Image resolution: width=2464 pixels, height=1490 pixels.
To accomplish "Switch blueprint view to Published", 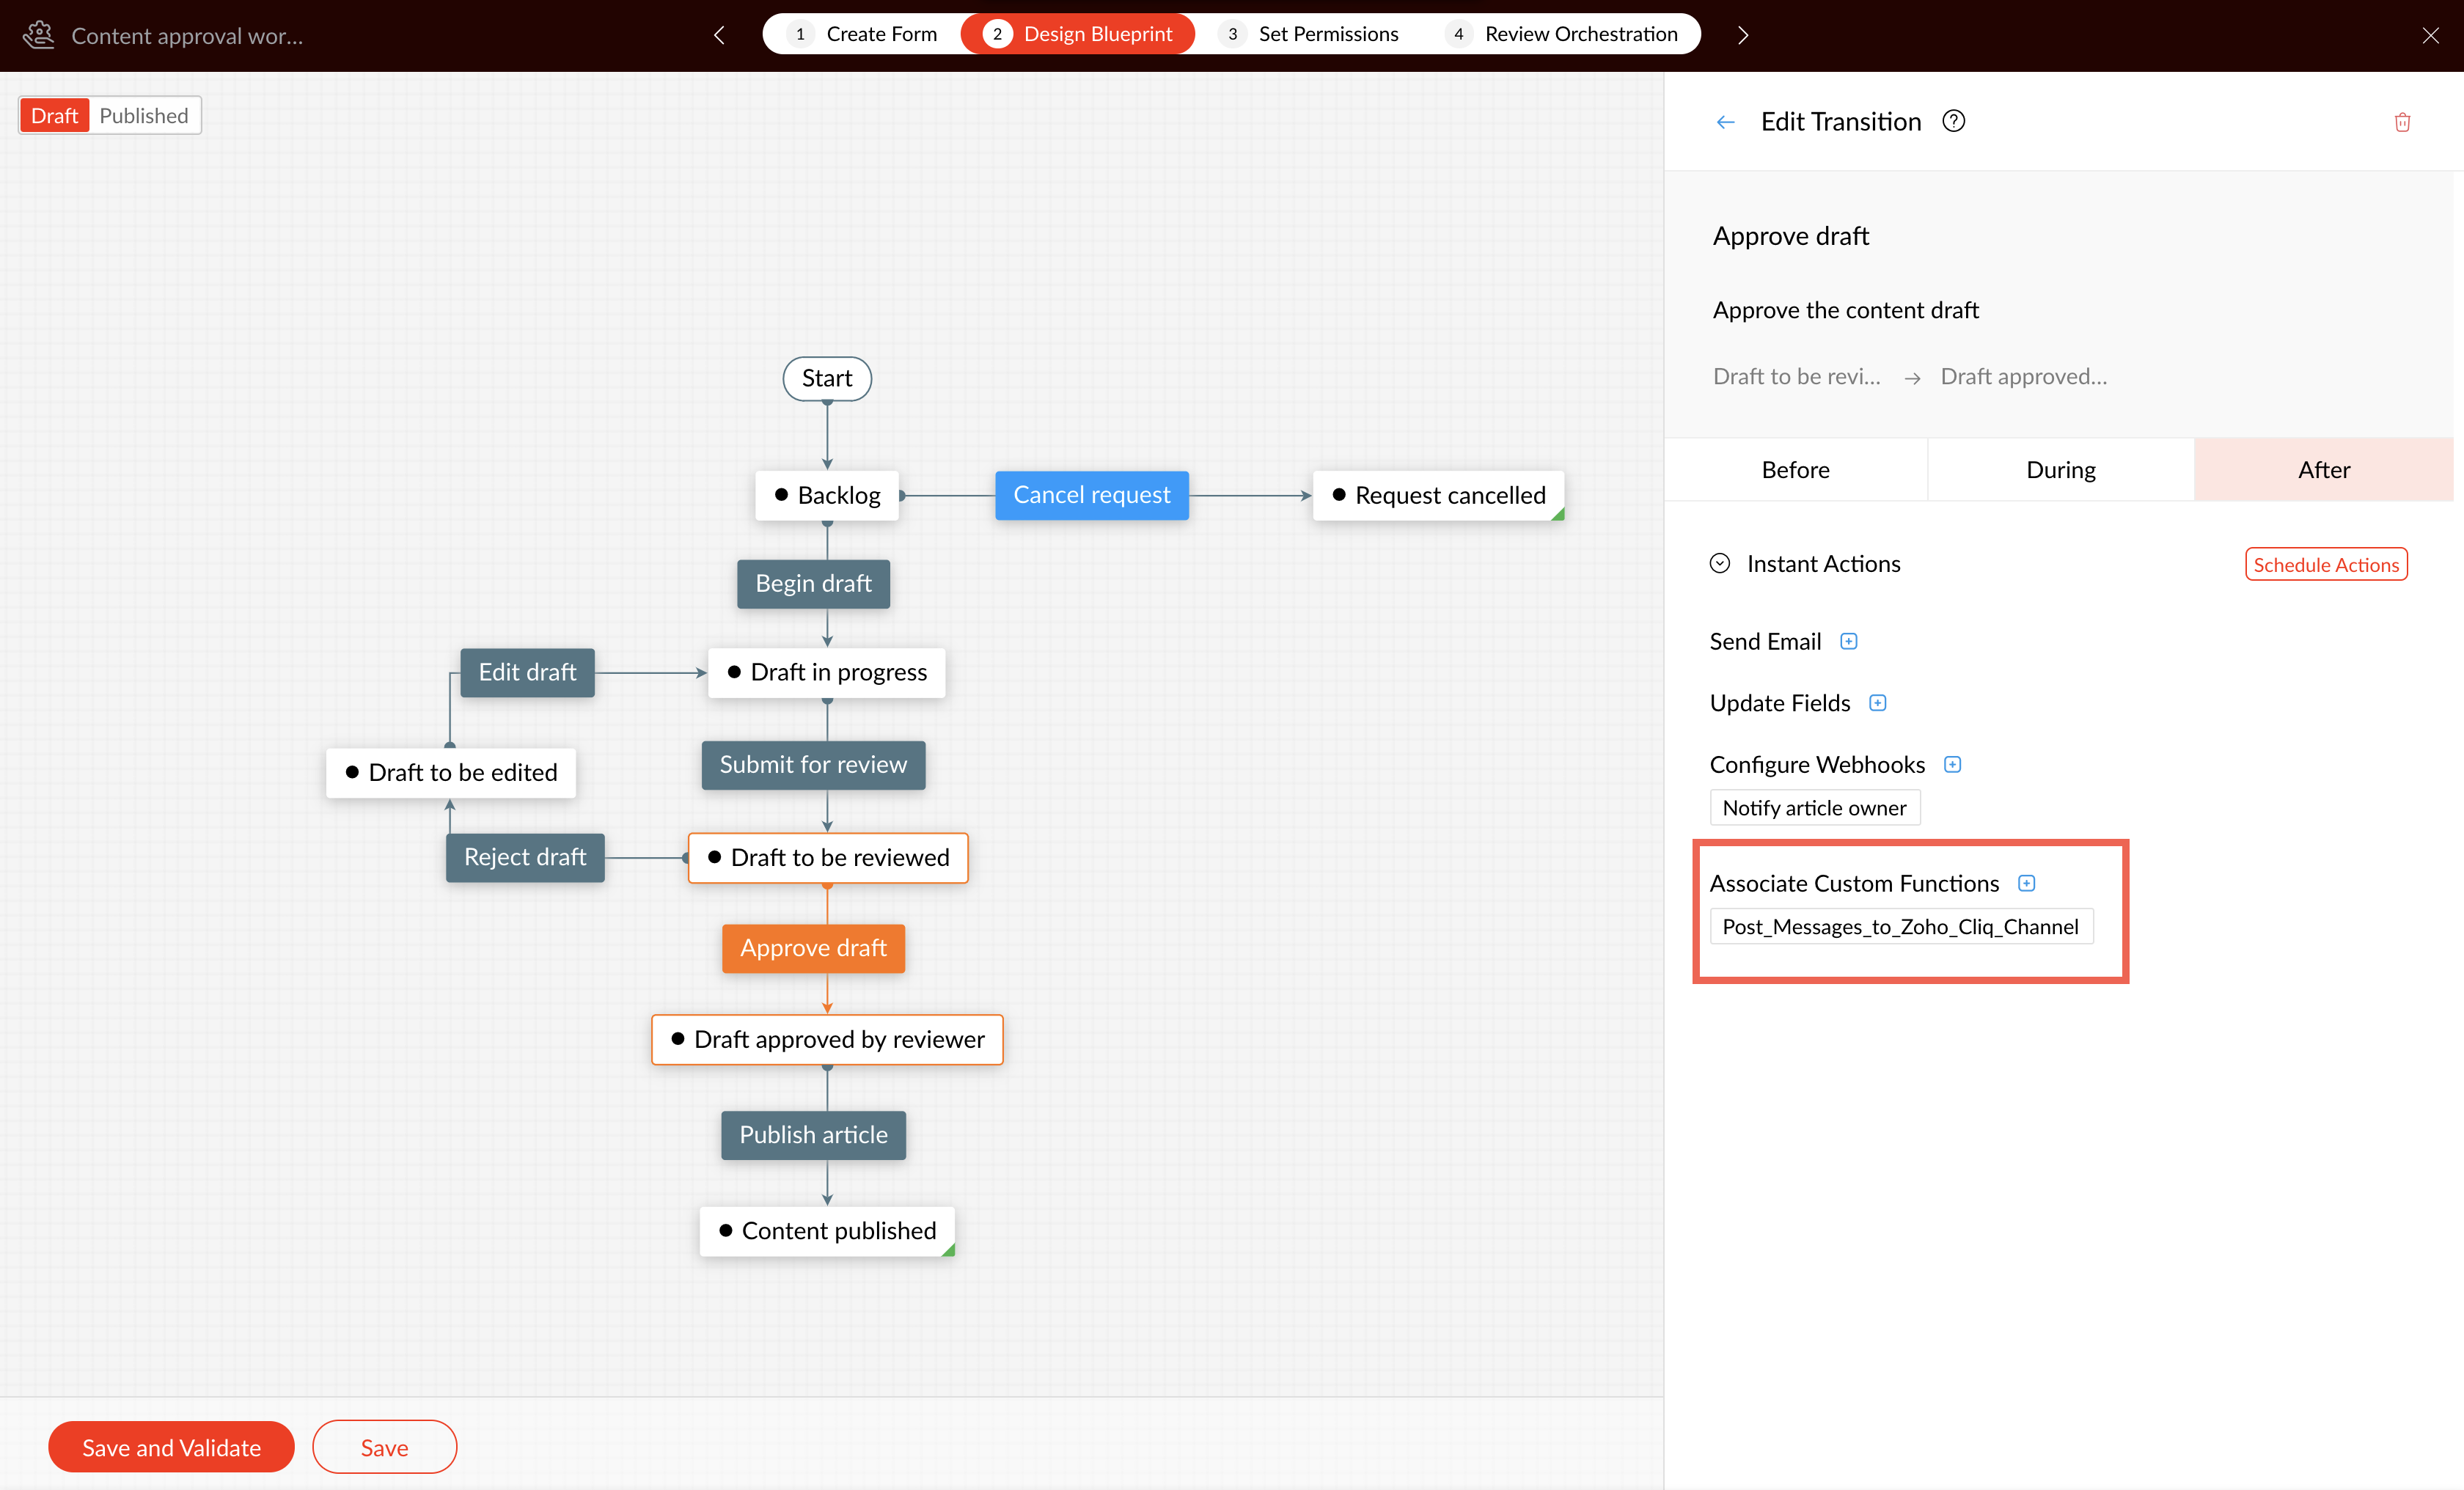I will click(143, 116).
